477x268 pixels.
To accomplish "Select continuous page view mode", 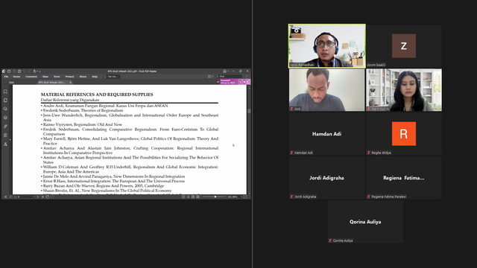I will point(188,197).
